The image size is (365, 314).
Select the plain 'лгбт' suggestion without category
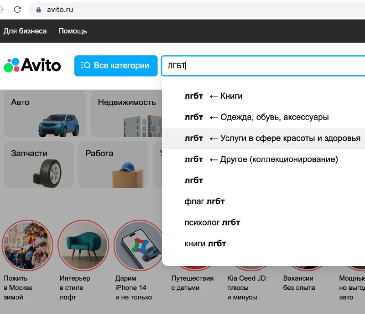tap(263, 180)
